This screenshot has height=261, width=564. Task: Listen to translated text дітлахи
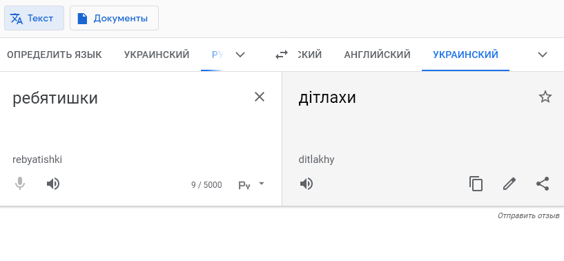tap(307, 184)
